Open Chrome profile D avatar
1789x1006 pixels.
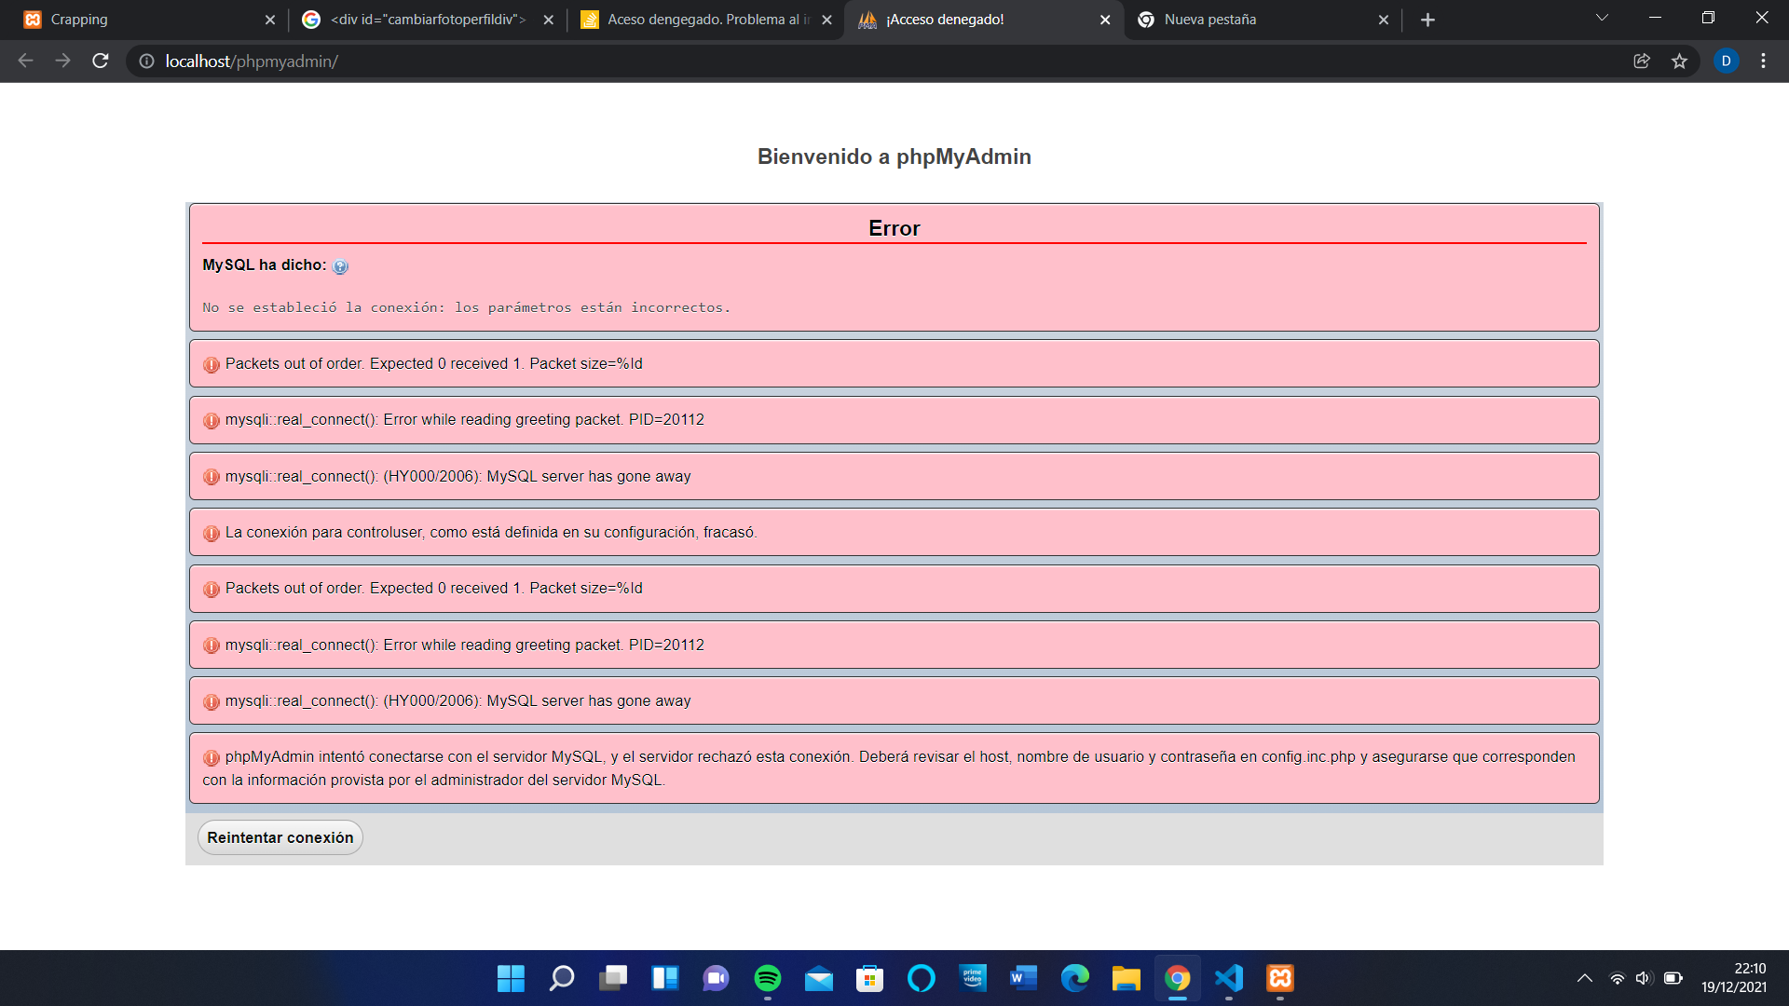coord(1726,61)
